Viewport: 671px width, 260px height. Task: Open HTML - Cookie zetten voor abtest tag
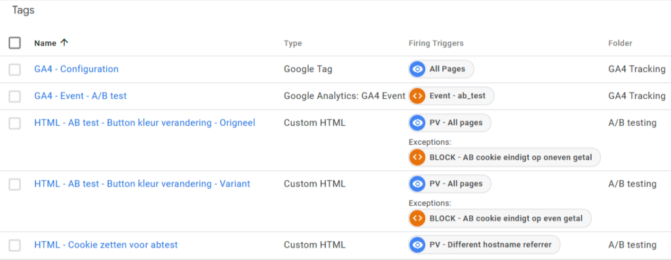[105, 245]
